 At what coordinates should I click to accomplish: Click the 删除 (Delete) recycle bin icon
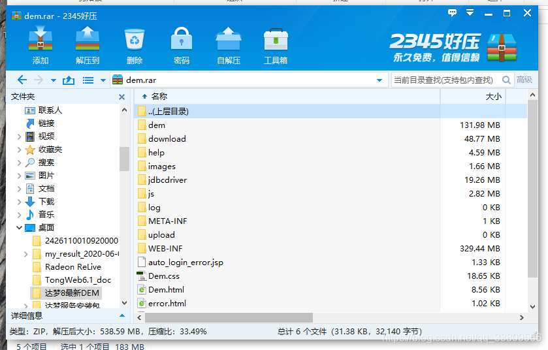coord(135,39)
